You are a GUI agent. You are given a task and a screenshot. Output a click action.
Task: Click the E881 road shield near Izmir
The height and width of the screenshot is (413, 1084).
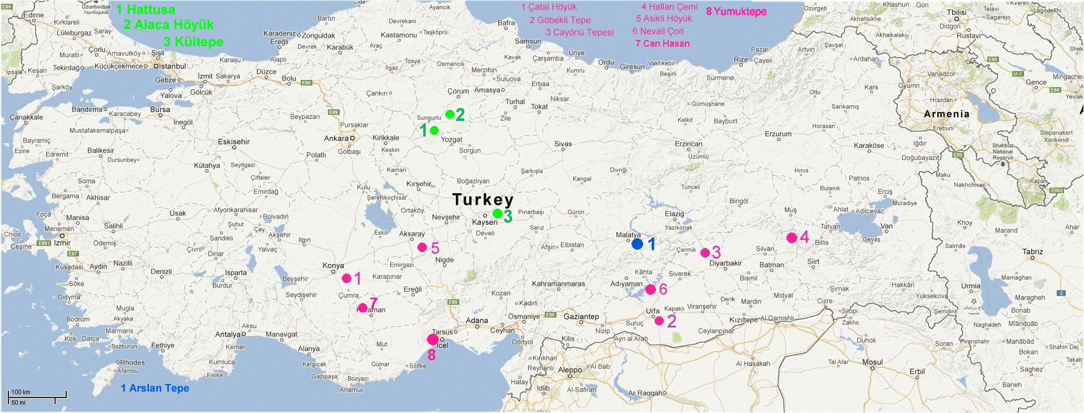pos(44,243)
